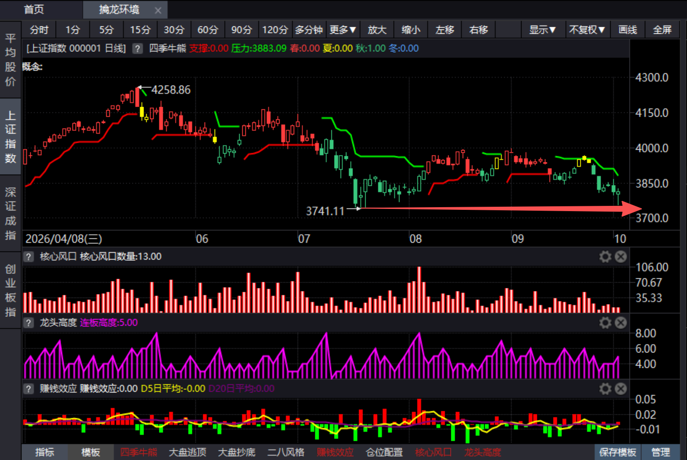Toggle the 二八风格 indicator

pos(286,452)
